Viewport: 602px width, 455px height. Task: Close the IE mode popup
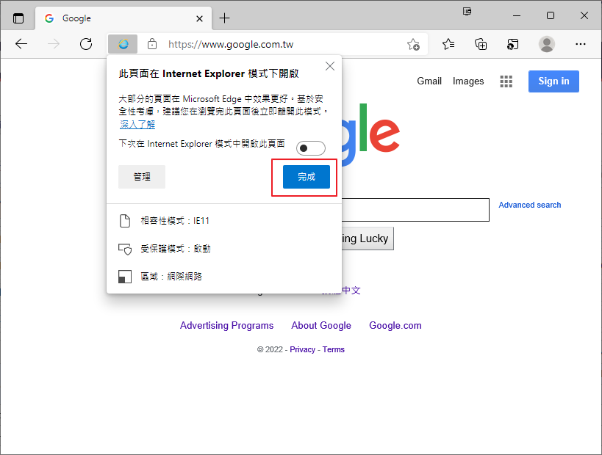[x=330, y=66]
